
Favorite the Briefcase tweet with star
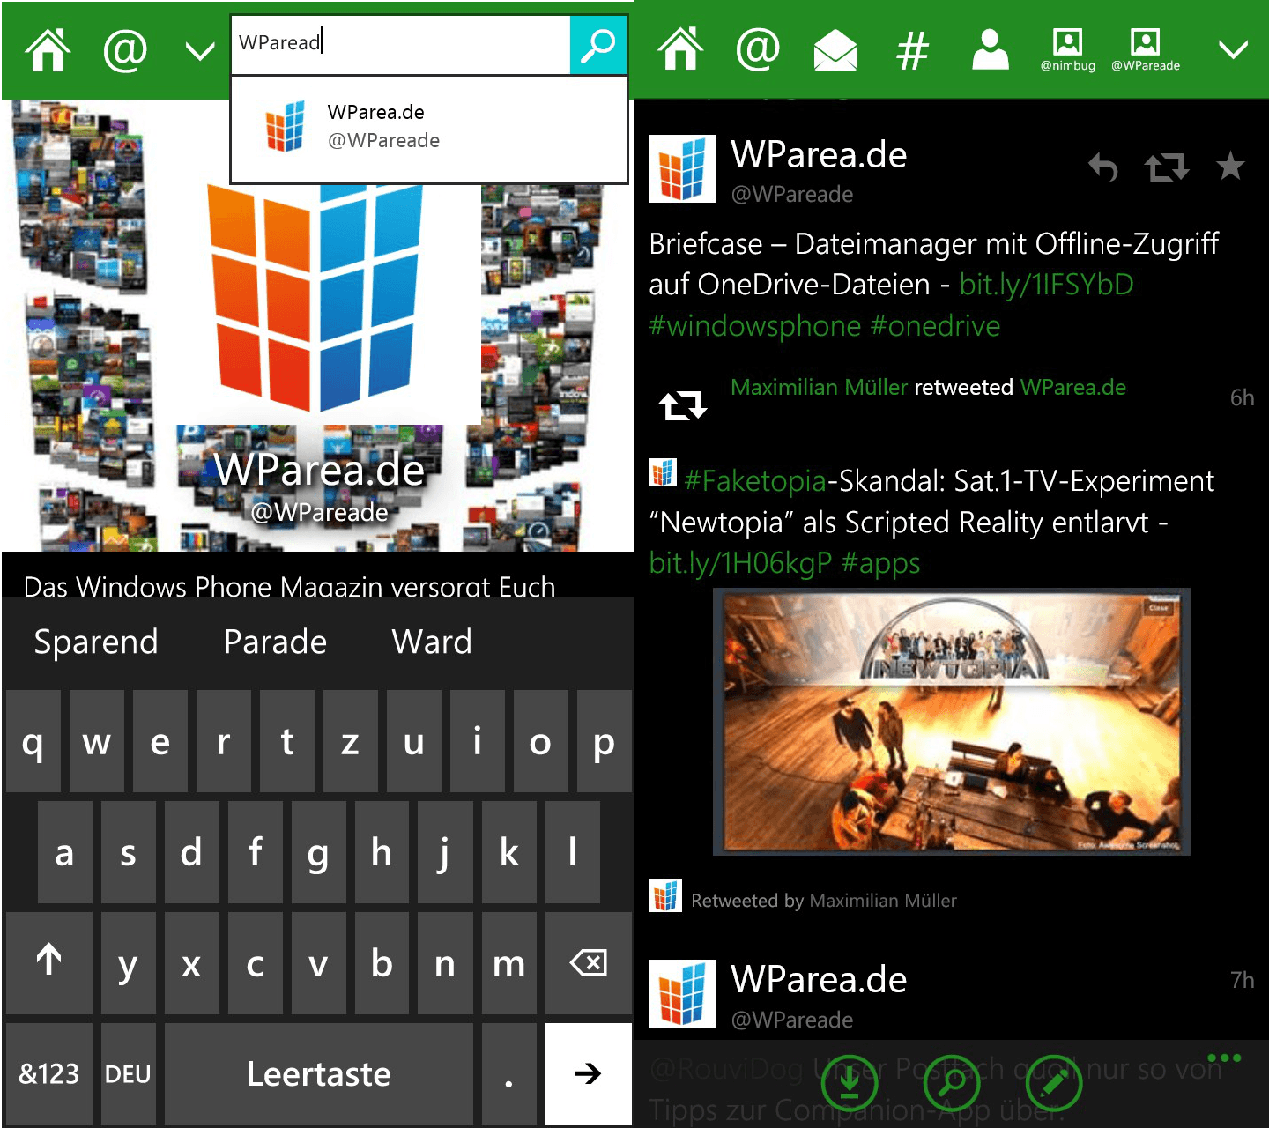point(1230,166)
